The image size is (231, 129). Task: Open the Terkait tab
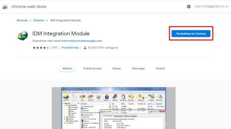pyautogui.click(x=160, y=68)
